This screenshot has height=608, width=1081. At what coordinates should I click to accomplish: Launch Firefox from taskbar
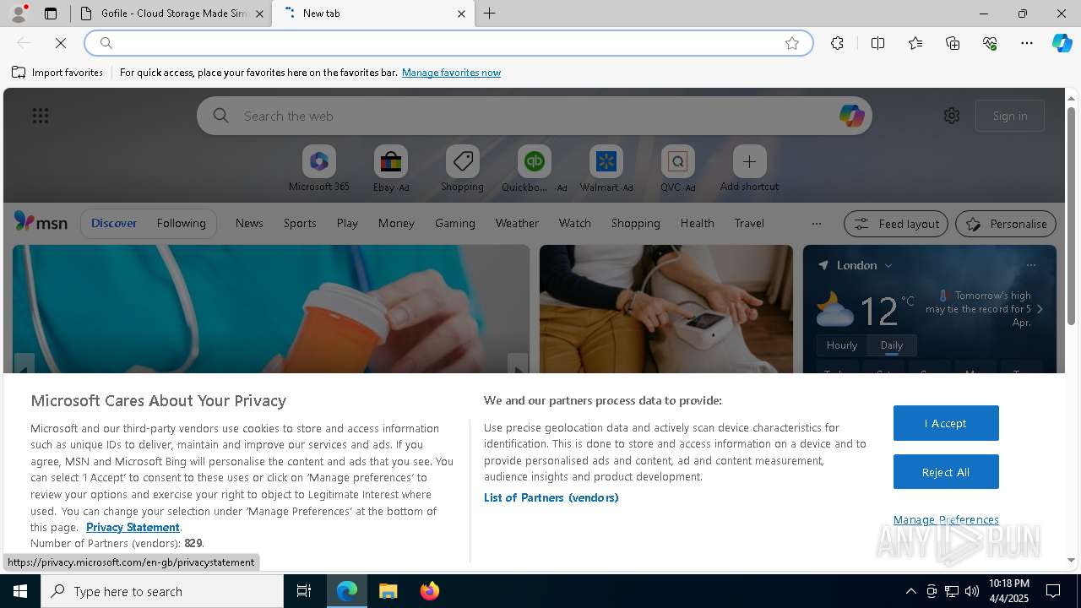pos(430,591)
